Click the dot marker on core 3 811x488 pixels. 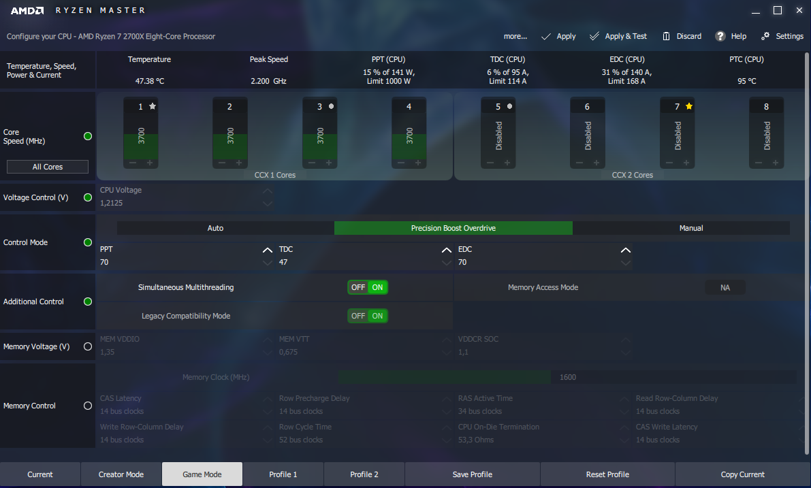coord(332,106)
